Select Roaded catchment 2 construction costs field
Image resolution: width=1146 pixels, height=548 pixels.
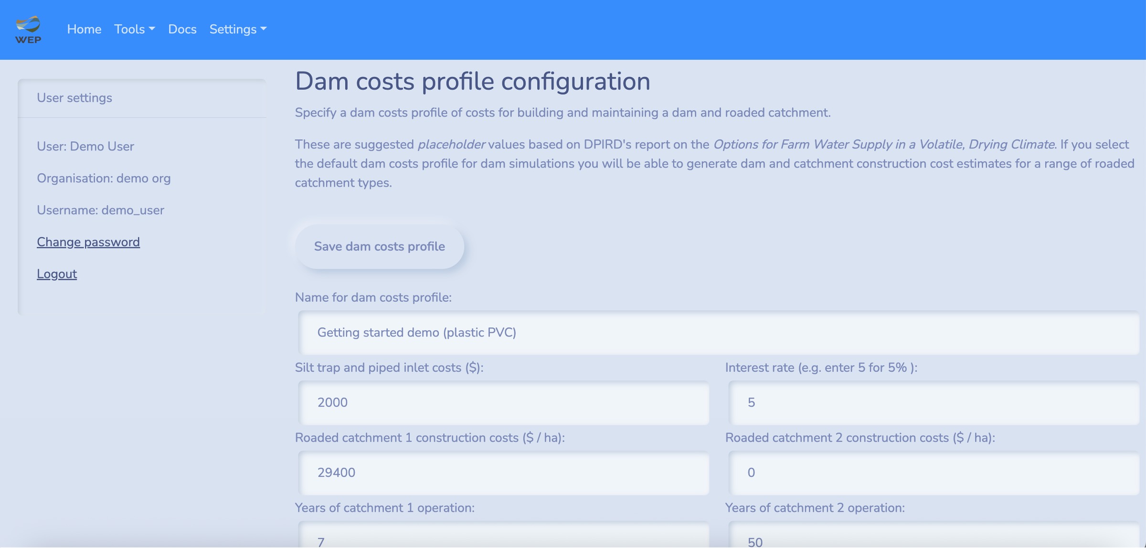click(934, 473)
